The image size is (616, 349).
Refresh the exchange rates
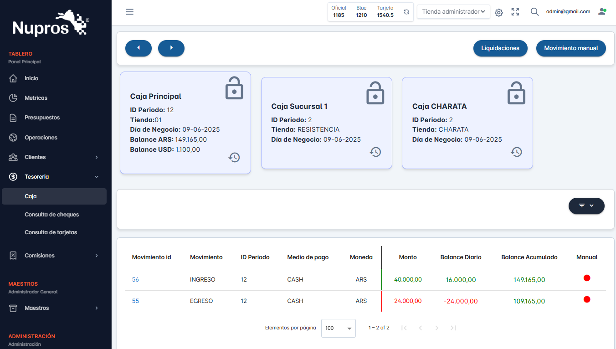pos(406,12)
